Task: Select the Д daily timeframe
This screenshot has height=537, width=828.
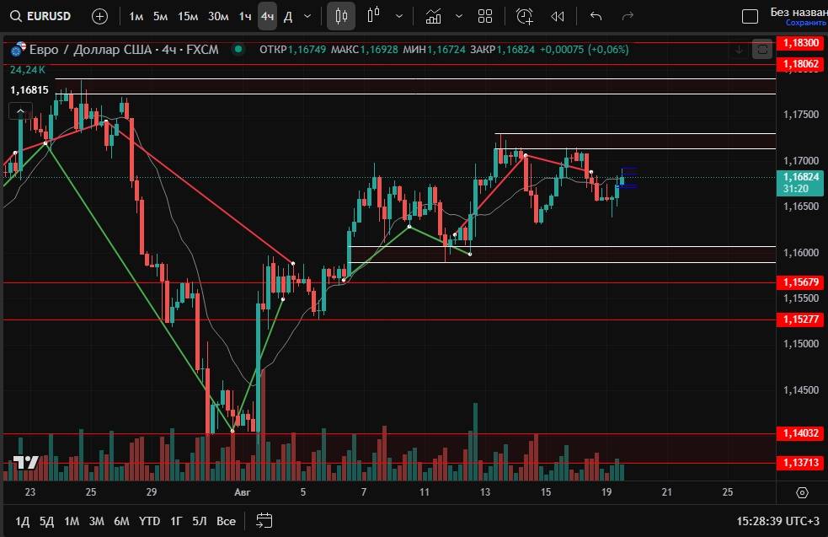Action: tap(288, 16)
